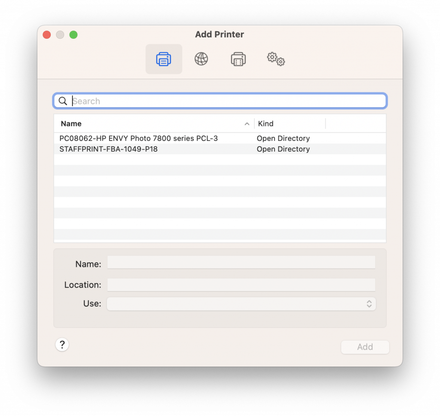Switch to the Windows printer browser icon
The width and height of the screenshot is (440, 416).
[238, 59]
